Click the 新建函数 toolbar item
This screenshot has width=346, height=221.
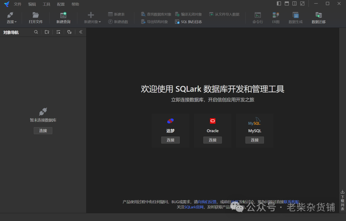point(118,22)
